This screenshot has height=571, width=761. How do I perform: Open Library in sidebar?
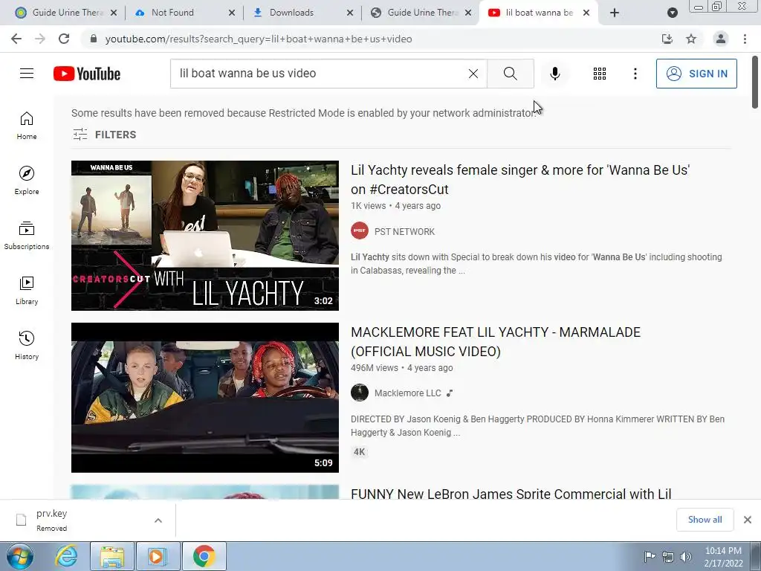point(27,291)
